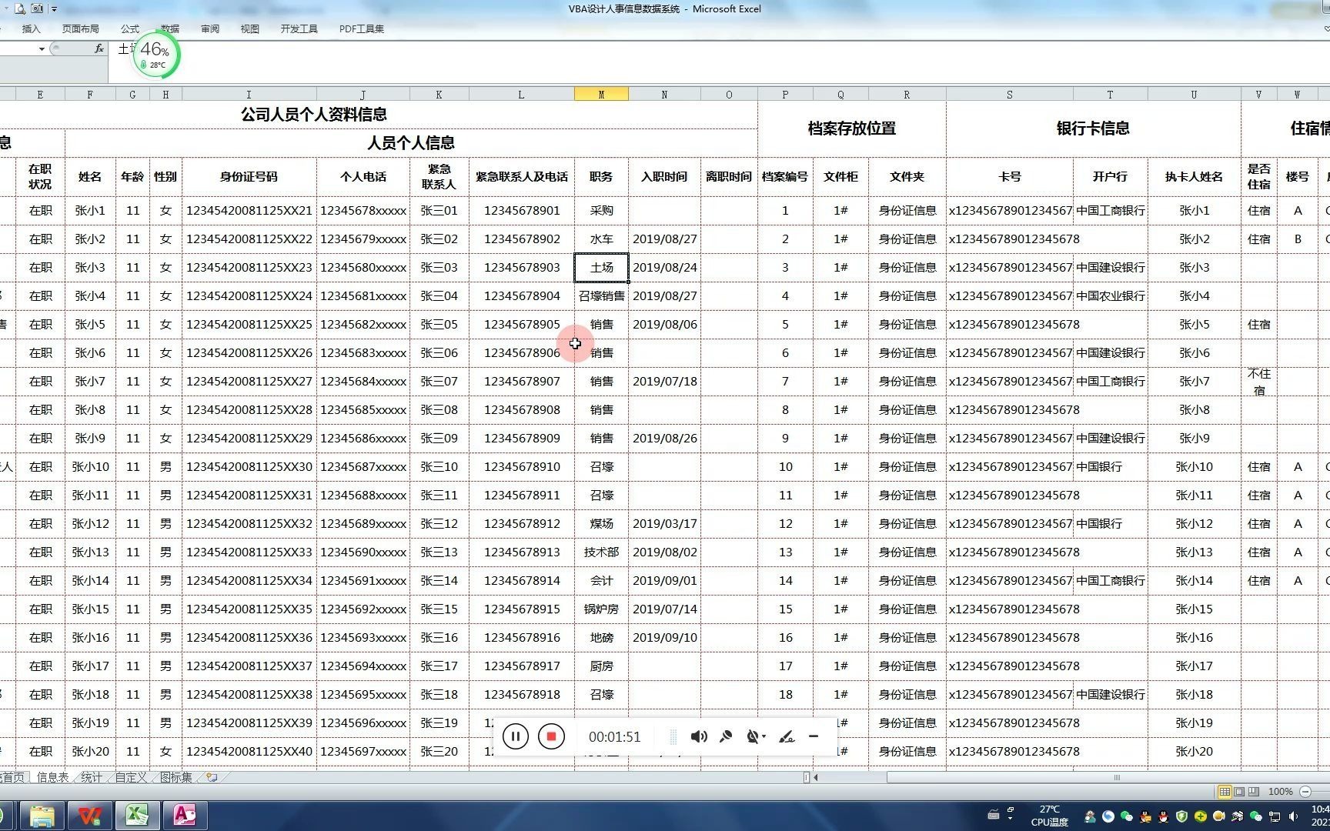Grab the recorder toolbar drag handle

(673, 736)
